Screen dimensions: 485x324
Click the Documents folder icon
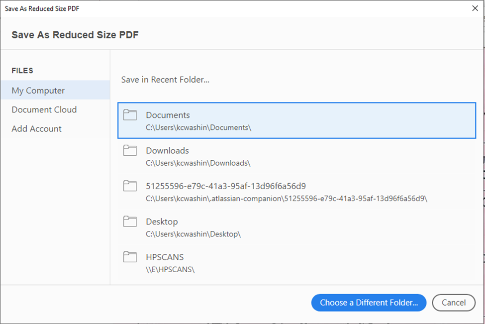[x=130, y=115]
